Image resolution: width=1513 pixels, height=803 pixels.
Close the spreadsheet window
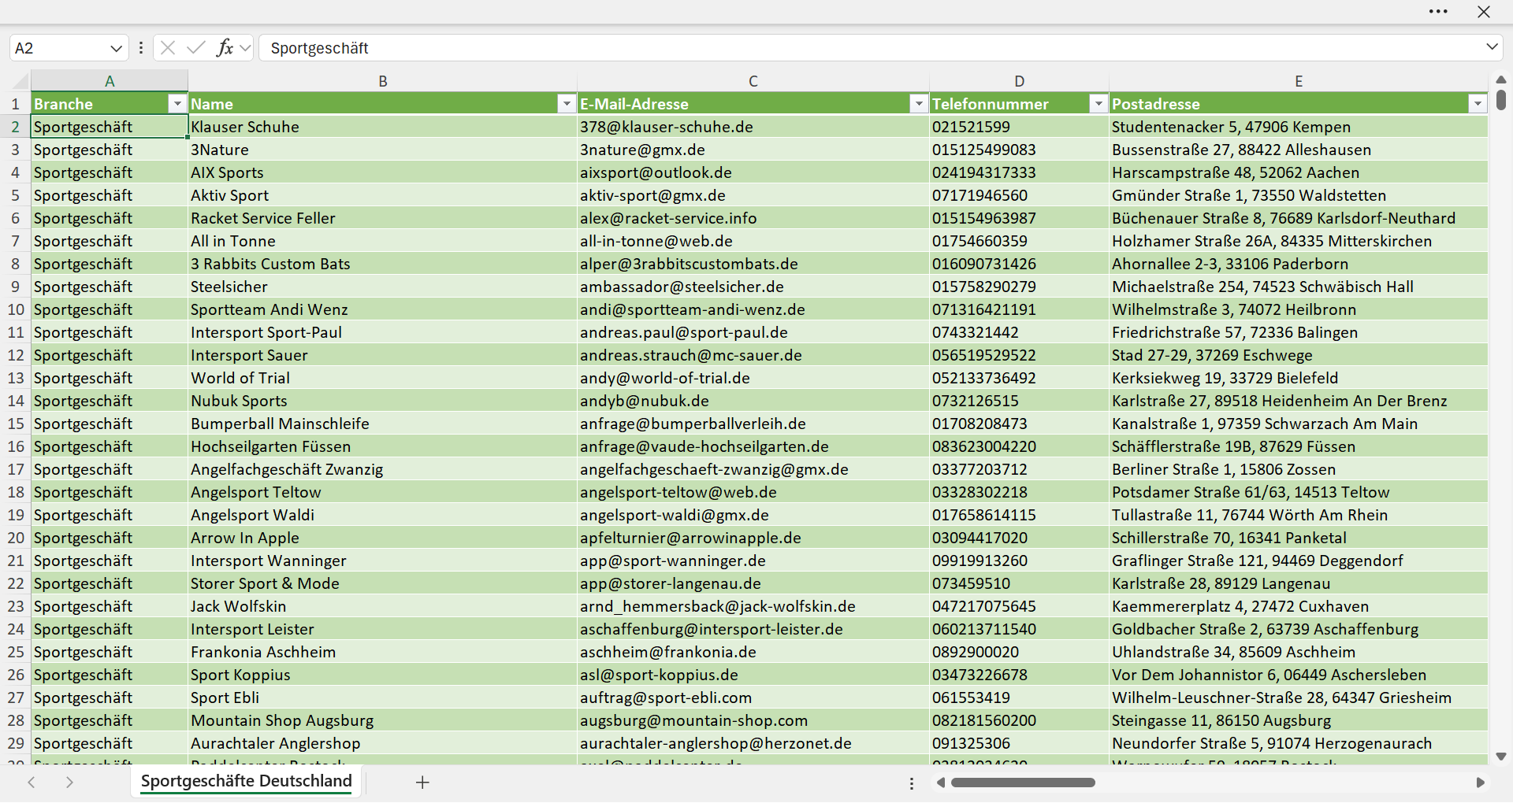1484,12
